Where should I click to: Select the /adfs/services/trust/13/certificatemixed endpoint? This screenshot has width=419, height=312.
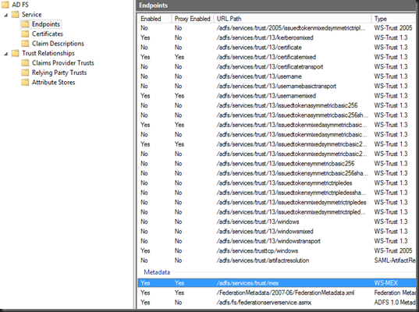277,57
